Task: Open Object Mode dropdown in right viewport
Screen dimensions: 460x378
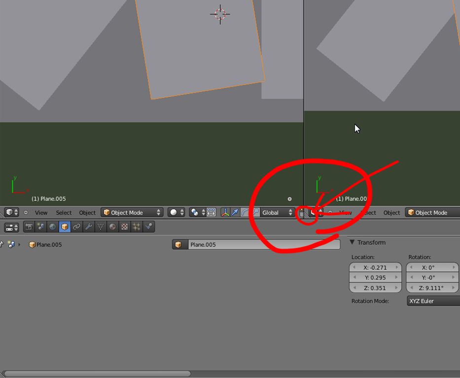Action: (x=433, y=212)
